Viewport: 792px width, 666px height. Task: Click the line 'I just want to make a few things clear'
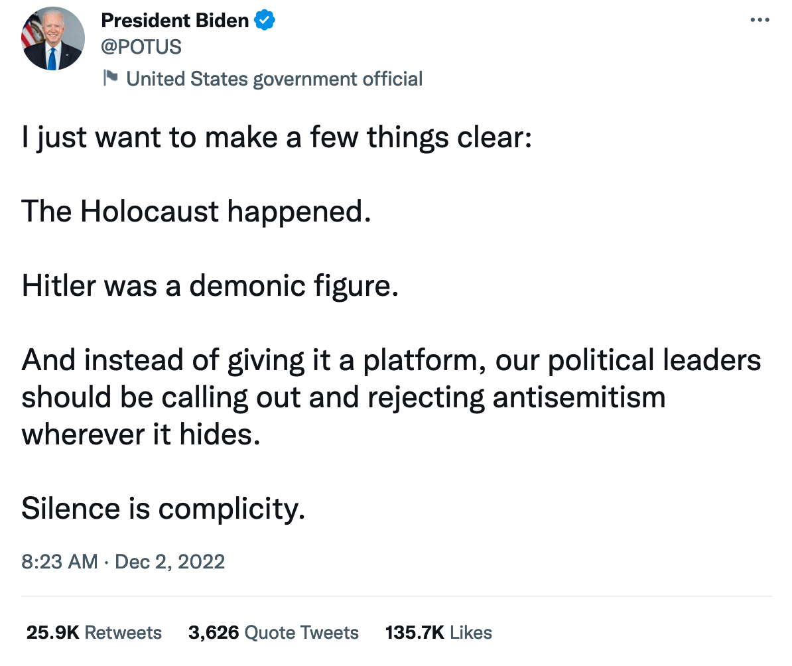pos(277,139)
